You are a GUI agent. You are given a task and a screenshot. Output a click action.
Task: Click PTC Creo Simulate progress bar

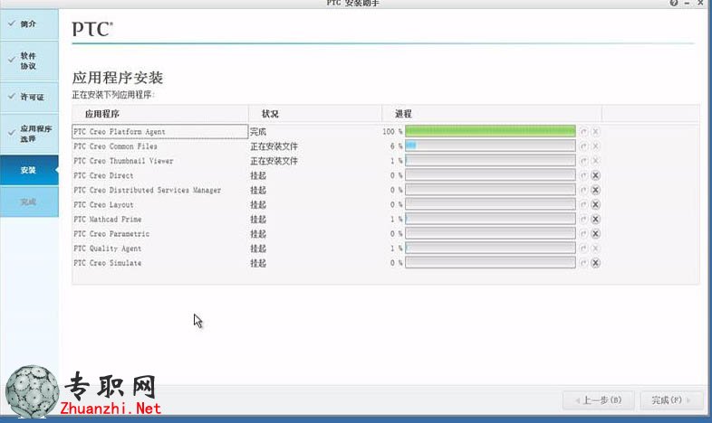pyautogui.click(x=490, y=263)
